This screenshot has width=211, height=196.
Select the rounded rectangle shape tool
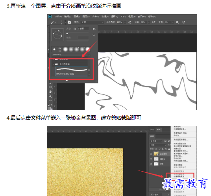pyautogui.click(x=50, y=87)
